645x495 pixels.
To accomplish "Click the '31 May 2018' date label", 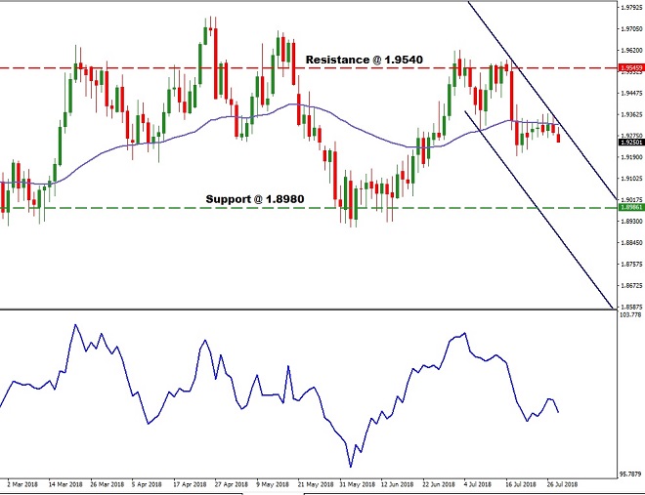I will 357,484.
